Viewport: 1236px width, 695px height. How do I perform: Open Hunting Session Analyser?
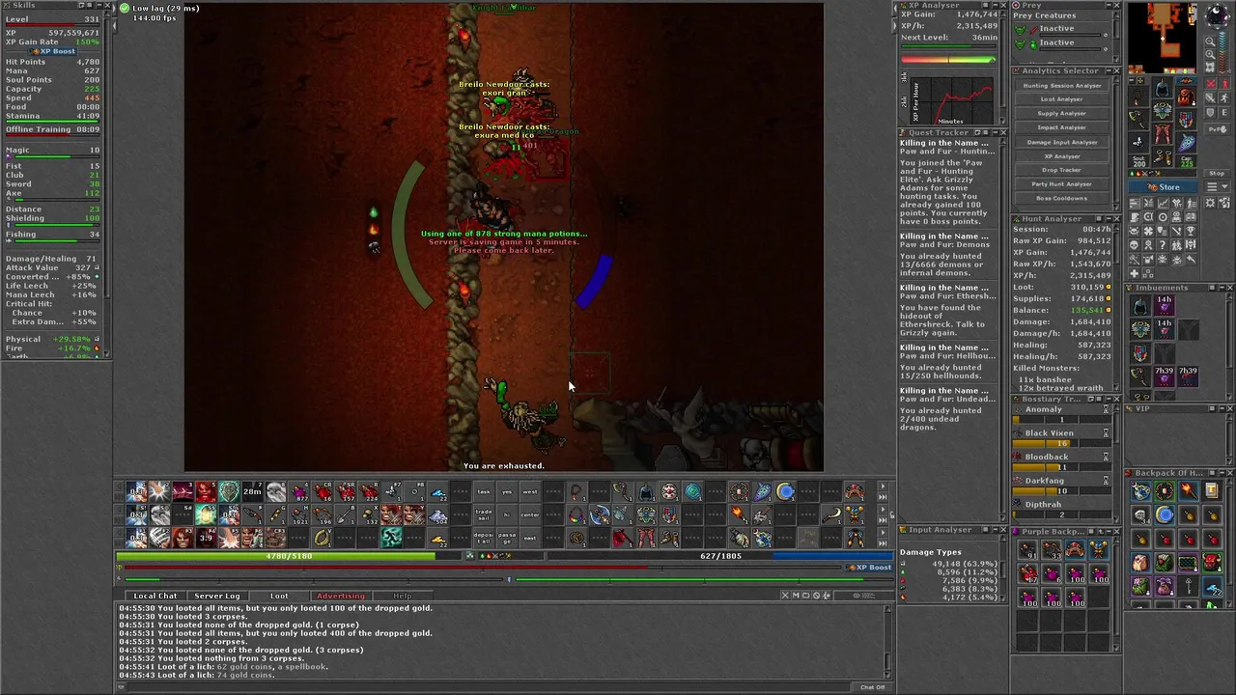(x=1062, y=86)
